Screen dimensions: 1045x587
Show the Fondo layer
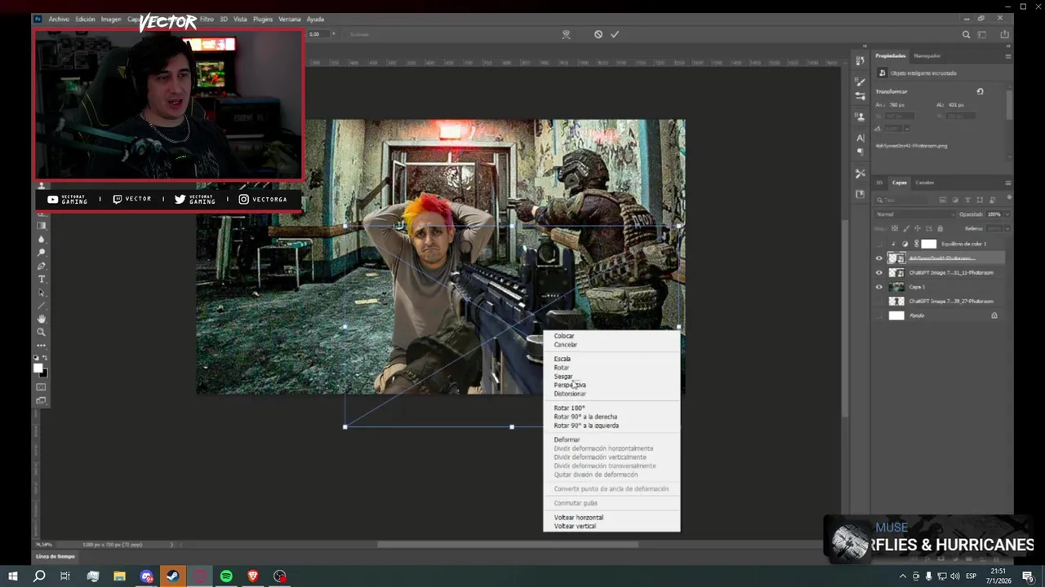(x=879, y=316)
